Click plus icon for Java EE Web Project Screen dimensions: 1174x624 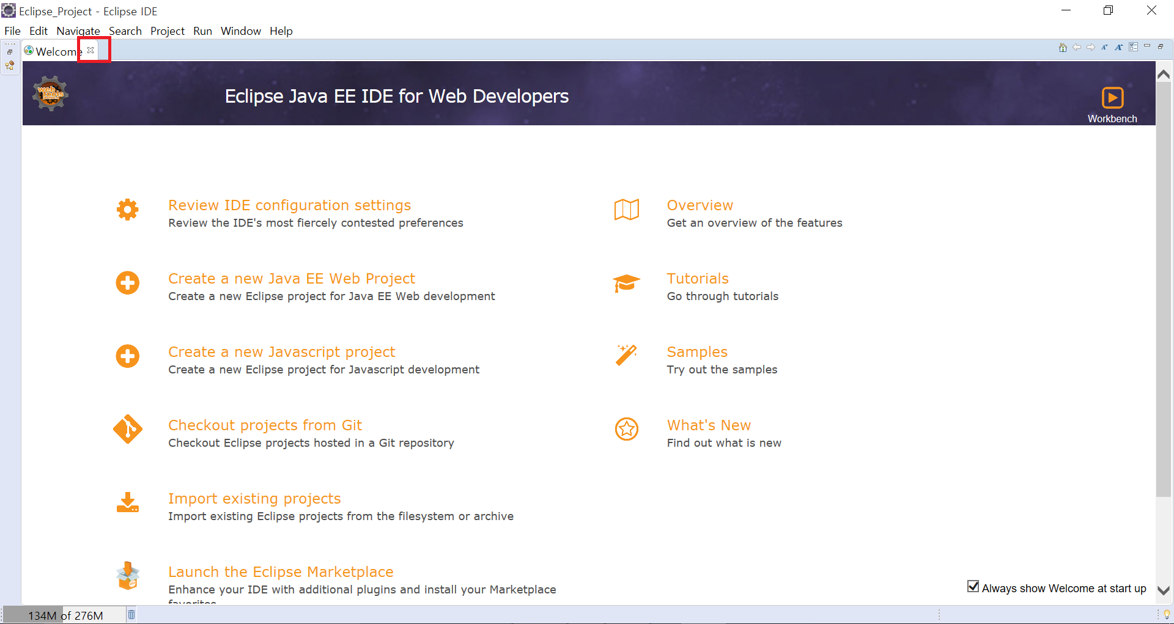pyautogui.click(x=127, y=283)
